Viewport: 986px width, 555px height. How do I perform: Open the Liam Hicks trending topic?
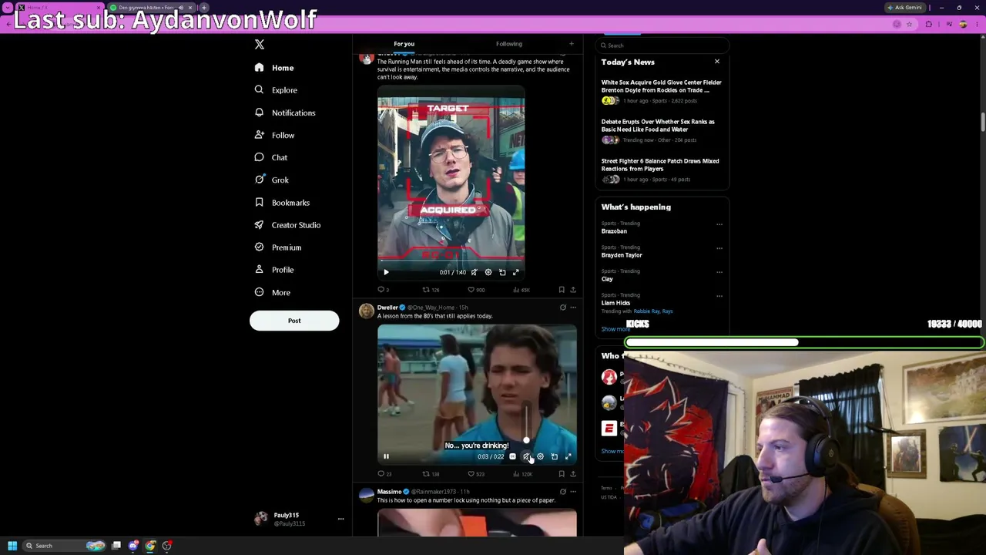click(x=615, y=303)
